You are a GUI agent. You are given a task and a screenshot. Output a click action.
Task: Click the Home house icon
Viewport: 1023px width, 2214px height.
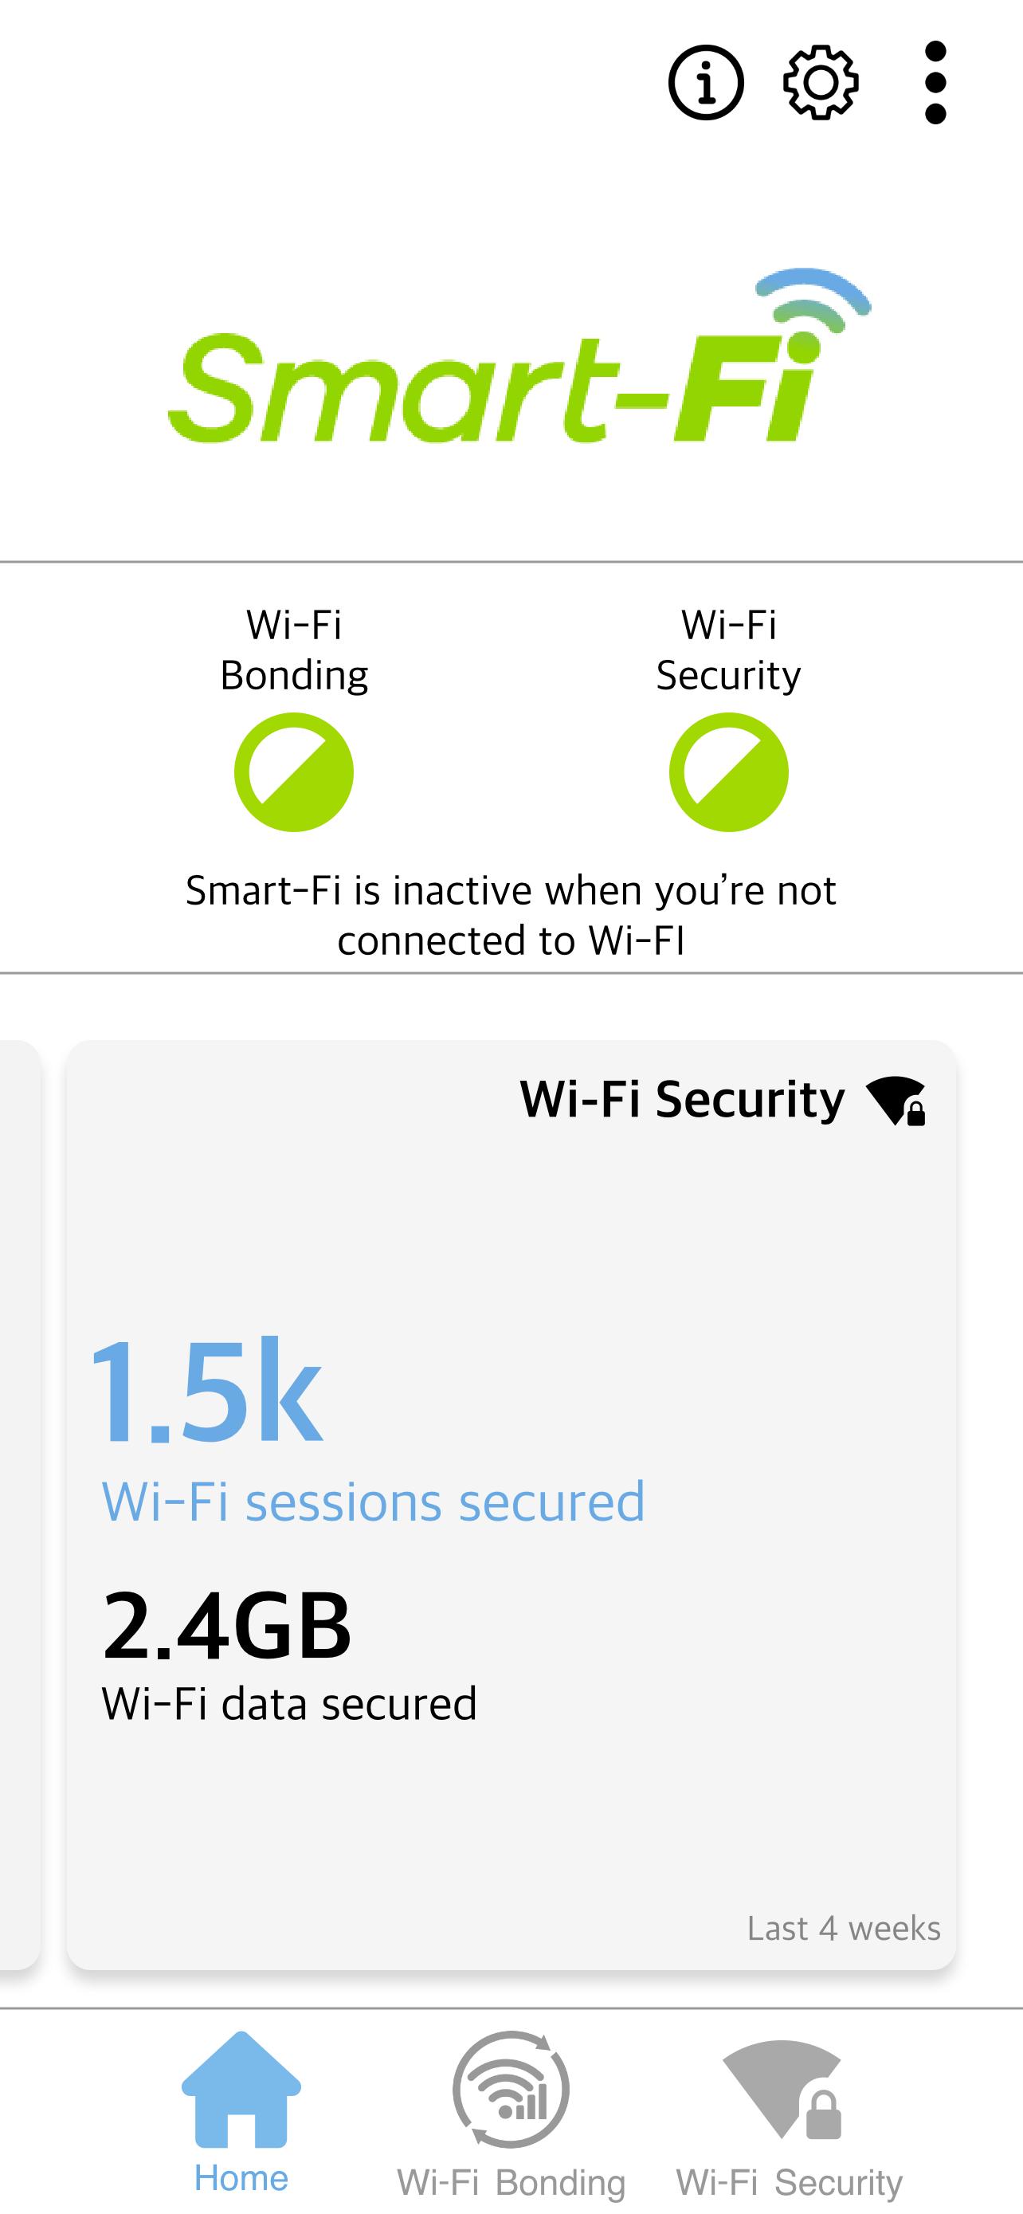coord(241,2090)
